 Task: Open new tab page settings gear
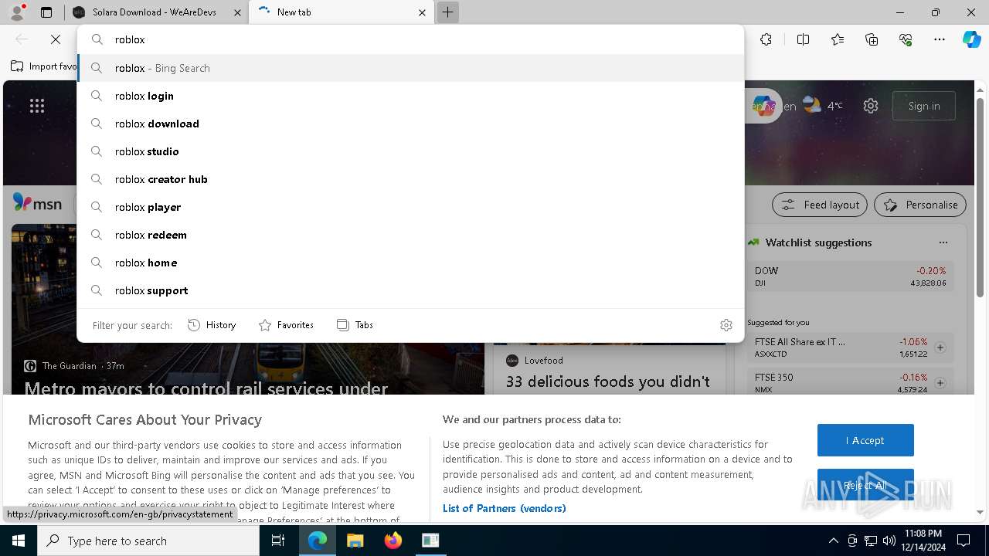pyautogui.click(x=871, y=106)
